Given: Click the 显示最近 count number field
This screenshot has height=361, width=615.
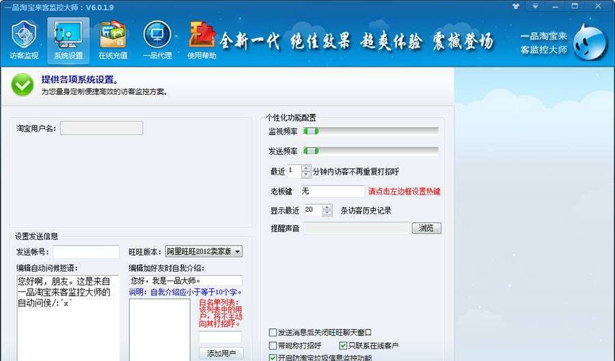Looking at the screenshot, I should coord(314,210).
